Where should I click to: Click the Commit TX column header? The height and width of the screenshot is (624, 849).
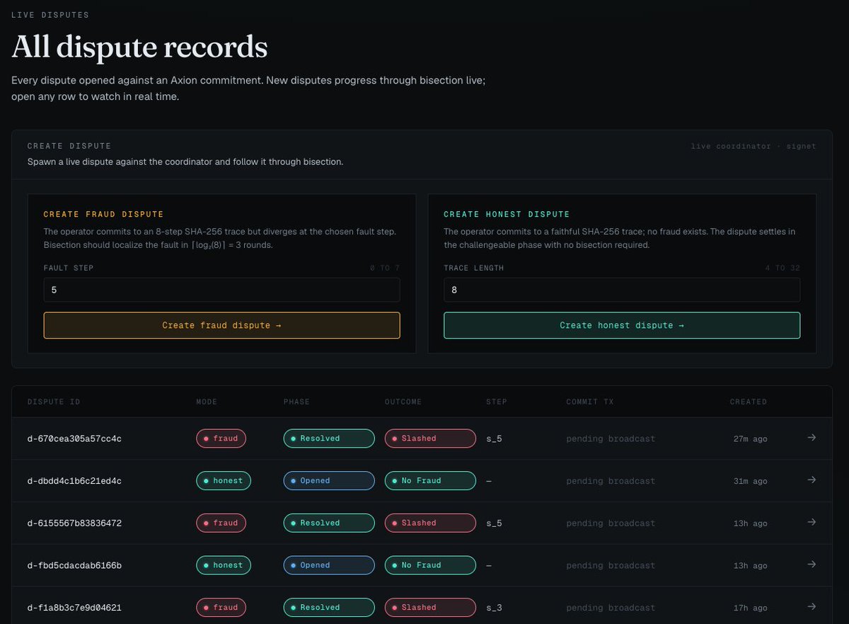pyautogui.click(x=590, y=402)
